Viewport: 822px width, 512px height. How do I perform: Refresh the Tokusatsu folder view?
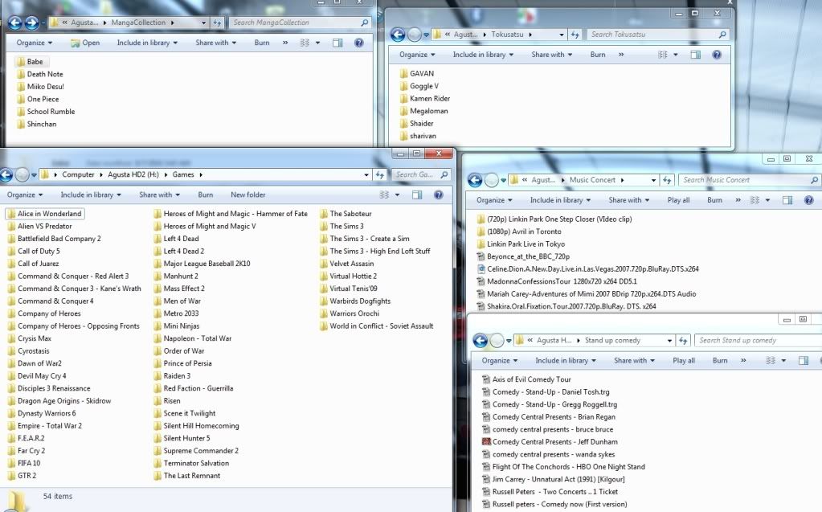pos(575,35)
